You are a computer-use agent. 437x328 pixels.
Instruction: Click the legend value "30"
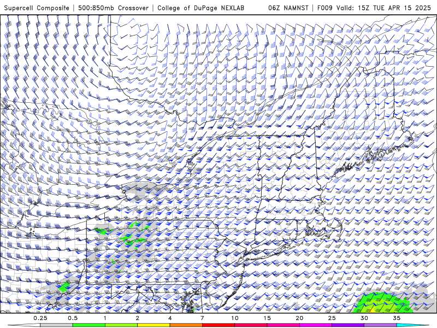364,318
